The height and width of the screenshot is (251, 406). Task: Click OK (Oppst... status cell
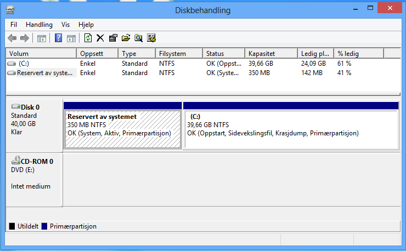pos(224,64)
